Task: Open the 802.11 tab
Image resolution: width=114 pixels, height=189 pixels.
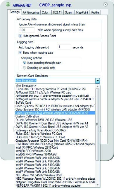Action: pyautogui.click(x=57, y=13)
